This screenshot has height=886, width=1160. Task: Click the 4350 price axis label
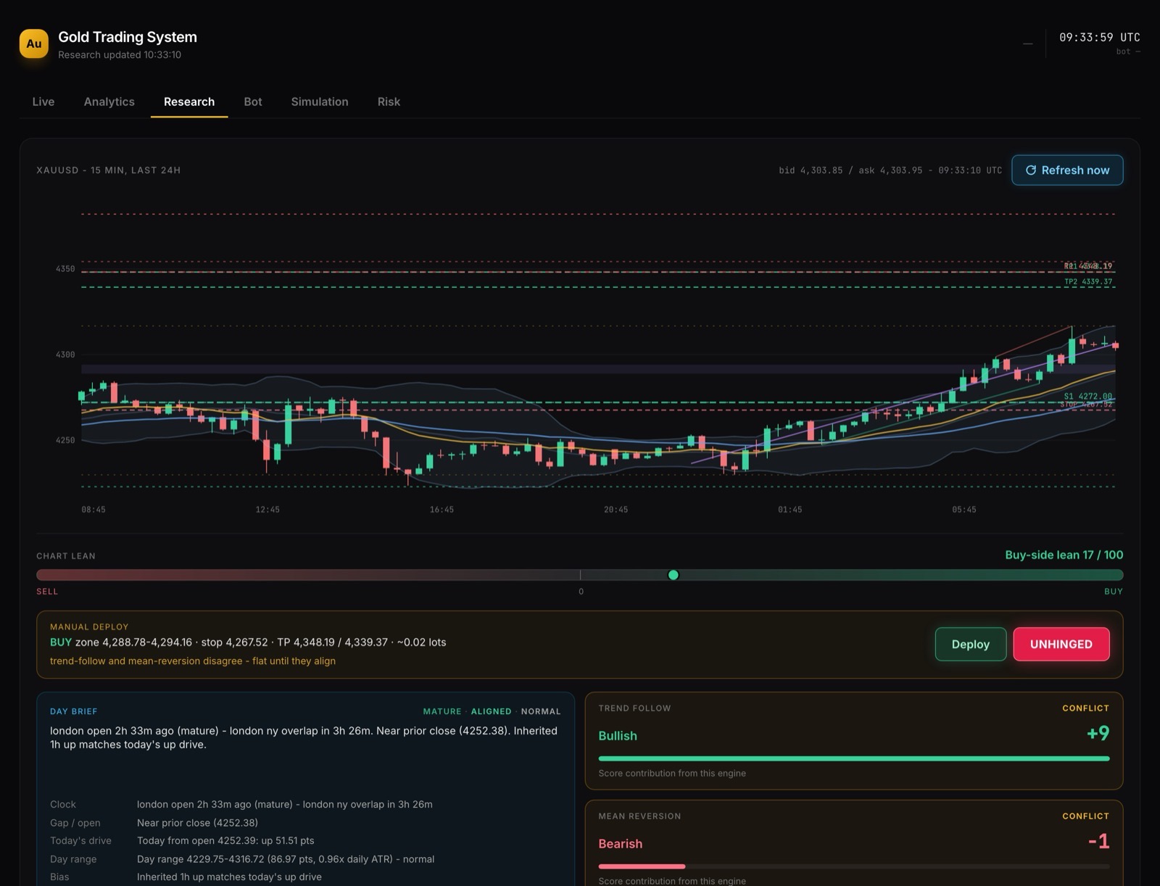coord(65,269)
